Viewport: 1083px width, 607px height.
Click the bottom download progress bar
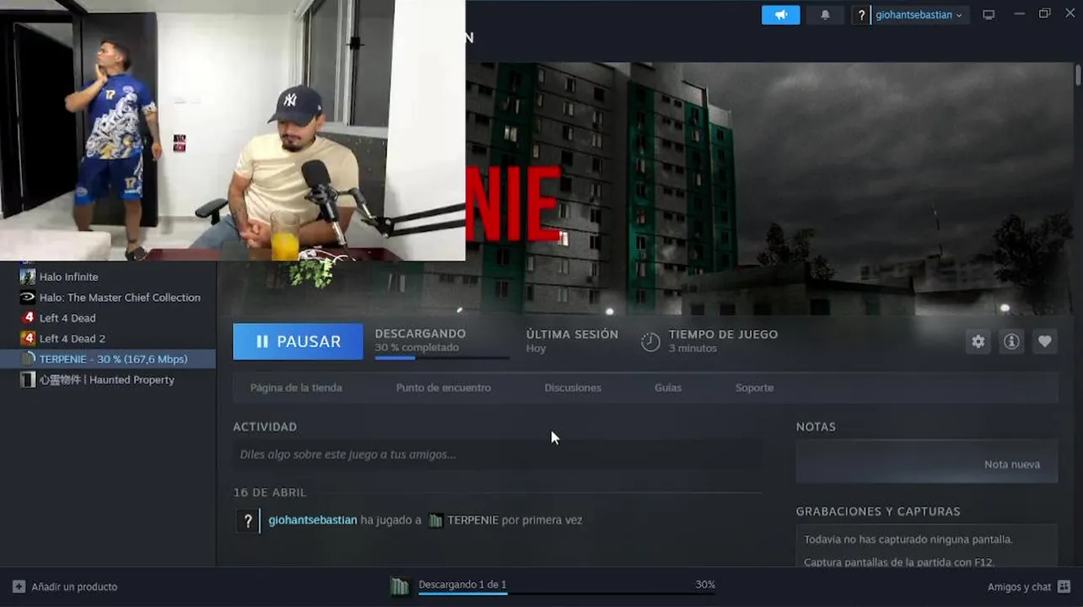[x=566, y=594]
